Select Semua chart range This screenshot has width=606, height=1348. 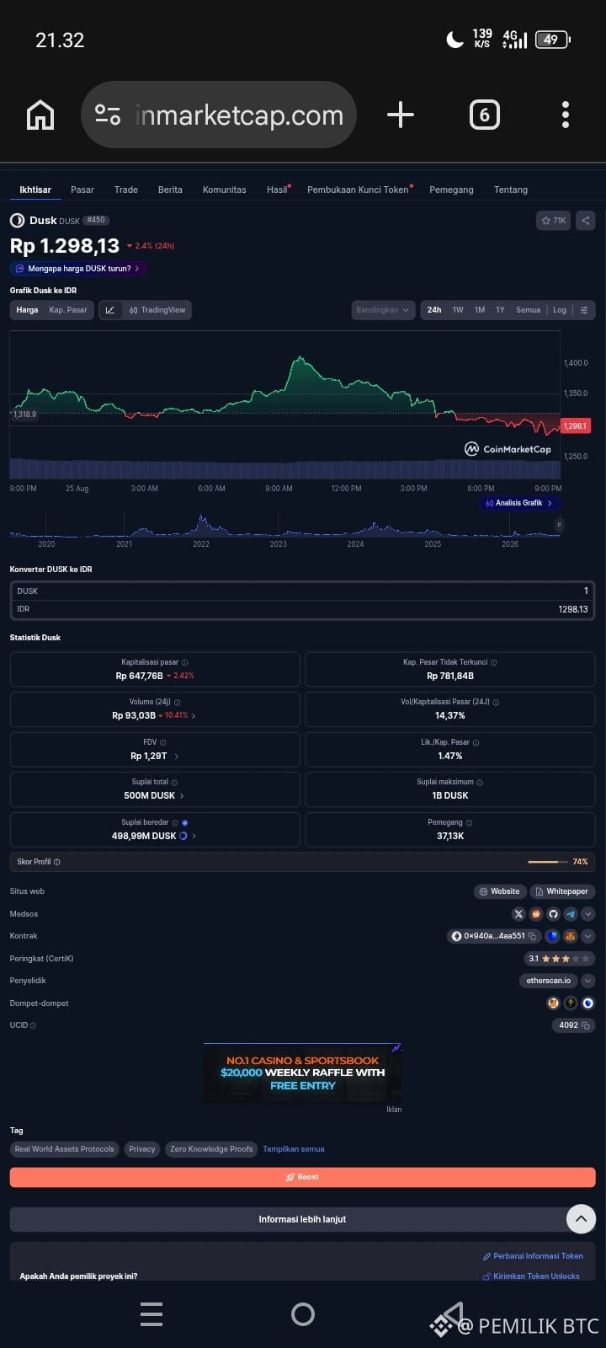pos(528,310)
